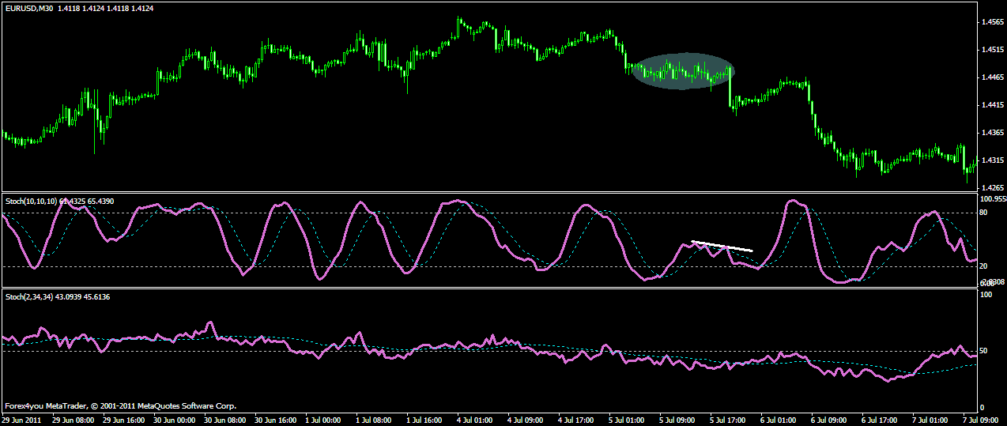The height and width of the screenshot is (426, 1007).
Task: Click the 1.4565 price axis label
Action: (992, 22)
